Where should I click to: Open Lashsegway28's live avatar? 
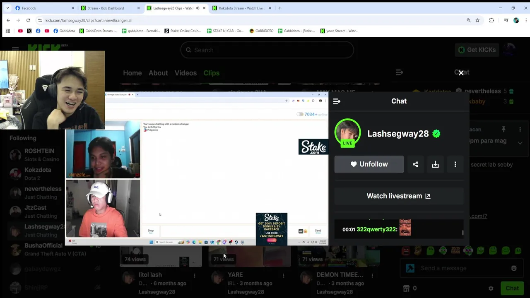coord(347,133)
